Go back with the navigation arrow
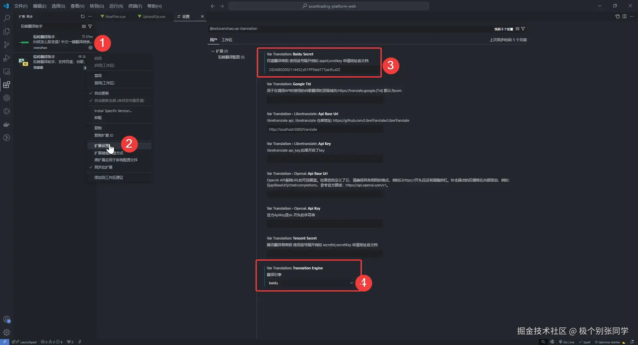Image resolution: width=638 pixels, height=345 pixels. 213,6
